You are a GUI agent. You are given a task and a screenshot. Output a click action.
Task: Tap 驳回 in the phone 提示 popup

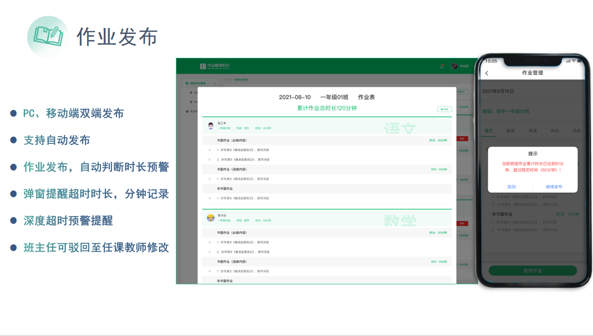point(511,187)
